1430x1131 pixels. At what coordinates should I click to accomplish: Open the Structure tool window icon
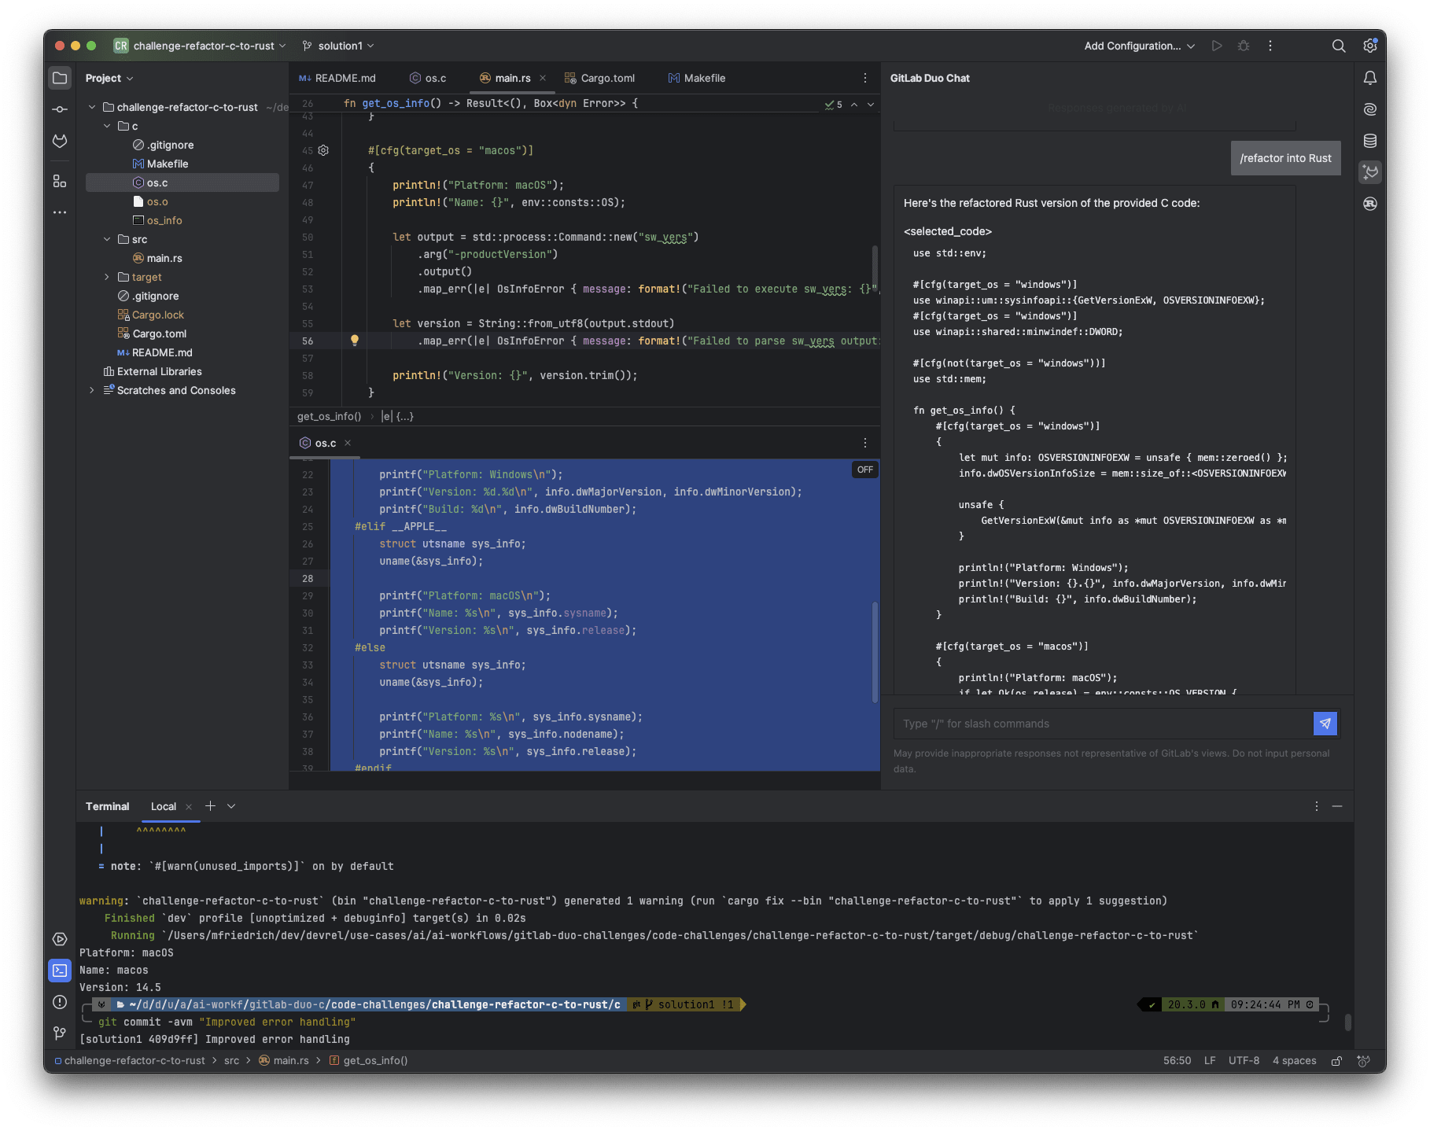pos(60,181)
